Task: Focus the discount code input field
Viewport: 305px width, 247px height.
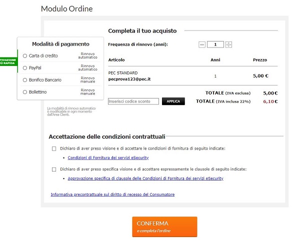Action: point(133,101)
